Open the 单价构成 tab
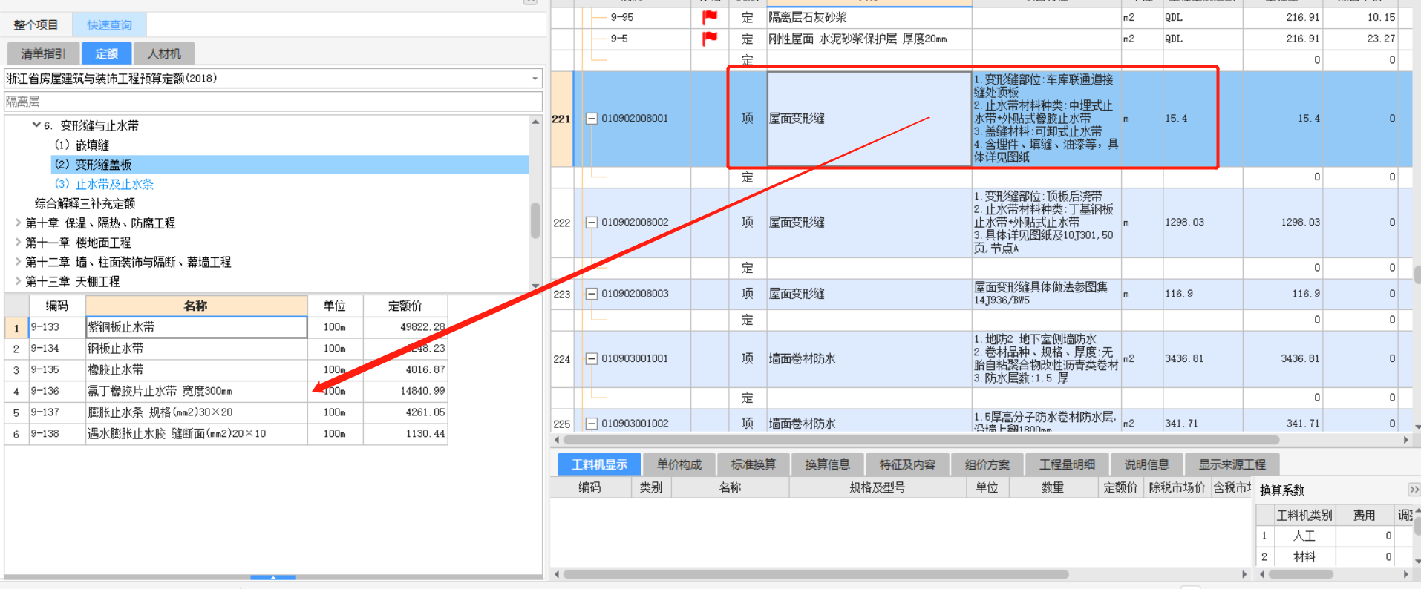Image resolution: width=1421 pixels, height=589 pixels. 679,464
